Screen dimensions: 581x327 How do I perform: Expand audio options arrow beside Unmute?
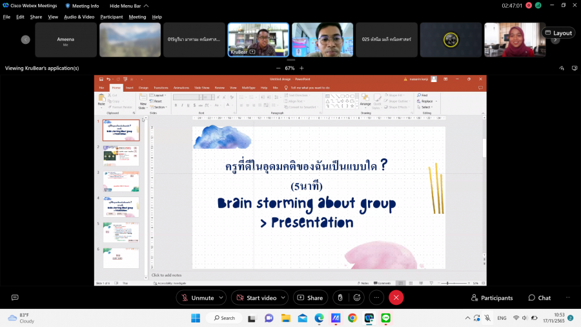pos(221,297)
